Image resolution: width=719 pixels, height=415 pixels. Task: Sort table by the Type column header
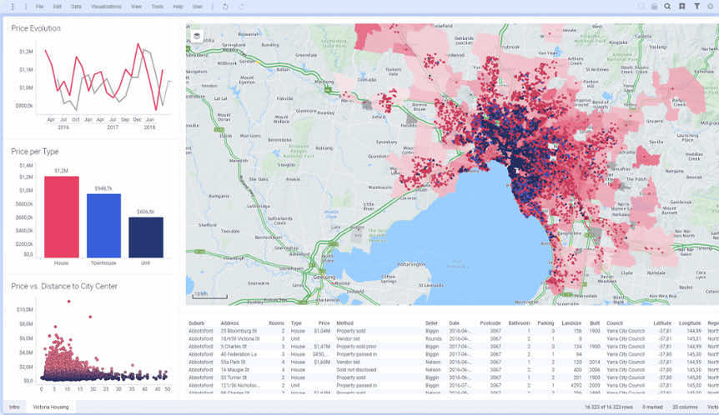[x=296, y=323]
